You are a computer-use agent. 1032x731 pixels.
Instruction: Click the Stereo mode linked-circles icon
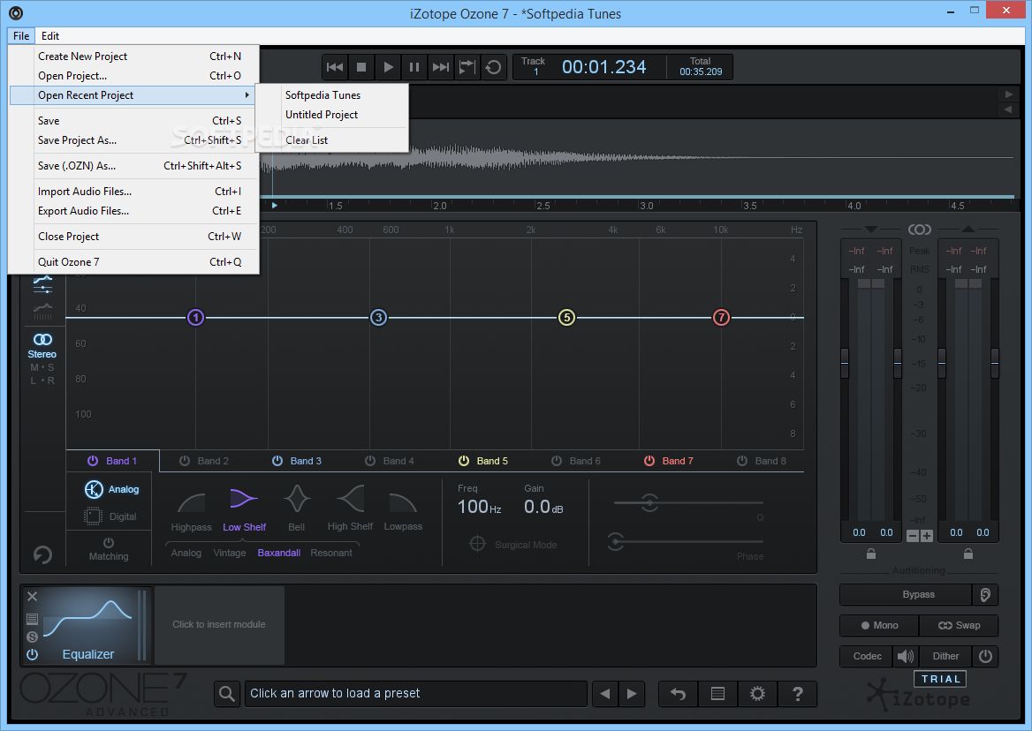point(42,339)
